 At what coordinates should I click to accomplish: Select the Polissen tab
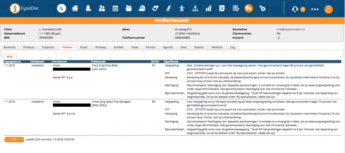coord(67,47)
